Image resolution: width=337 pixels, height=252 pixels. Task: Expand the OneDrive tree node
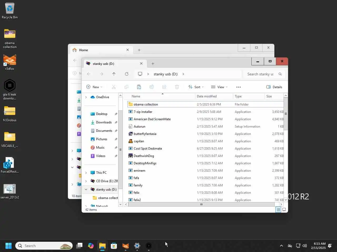pos(86,97)
